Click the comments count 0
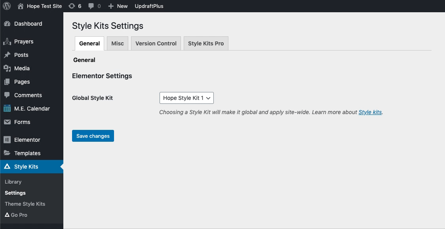This screenshot has width=445, height=229. pos(99,6)
